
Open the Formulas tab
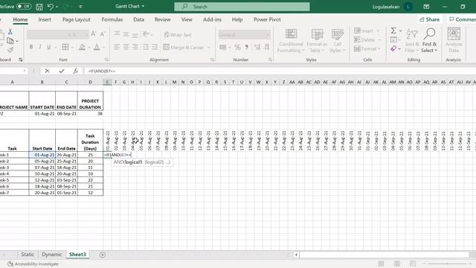[112, 19]
